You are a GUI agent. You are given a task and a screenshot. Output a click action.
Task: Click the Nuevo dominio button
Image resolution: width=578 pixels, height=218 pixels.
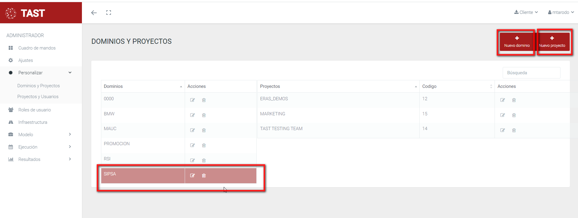[x=517, y=42]
